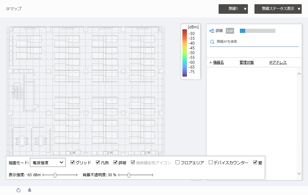Click the 30 % opacity value
The image size is (308, 195).
coord(112,175)
